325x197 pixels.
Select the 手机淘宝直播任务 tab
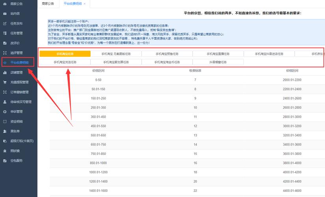(x=218, y=54)
